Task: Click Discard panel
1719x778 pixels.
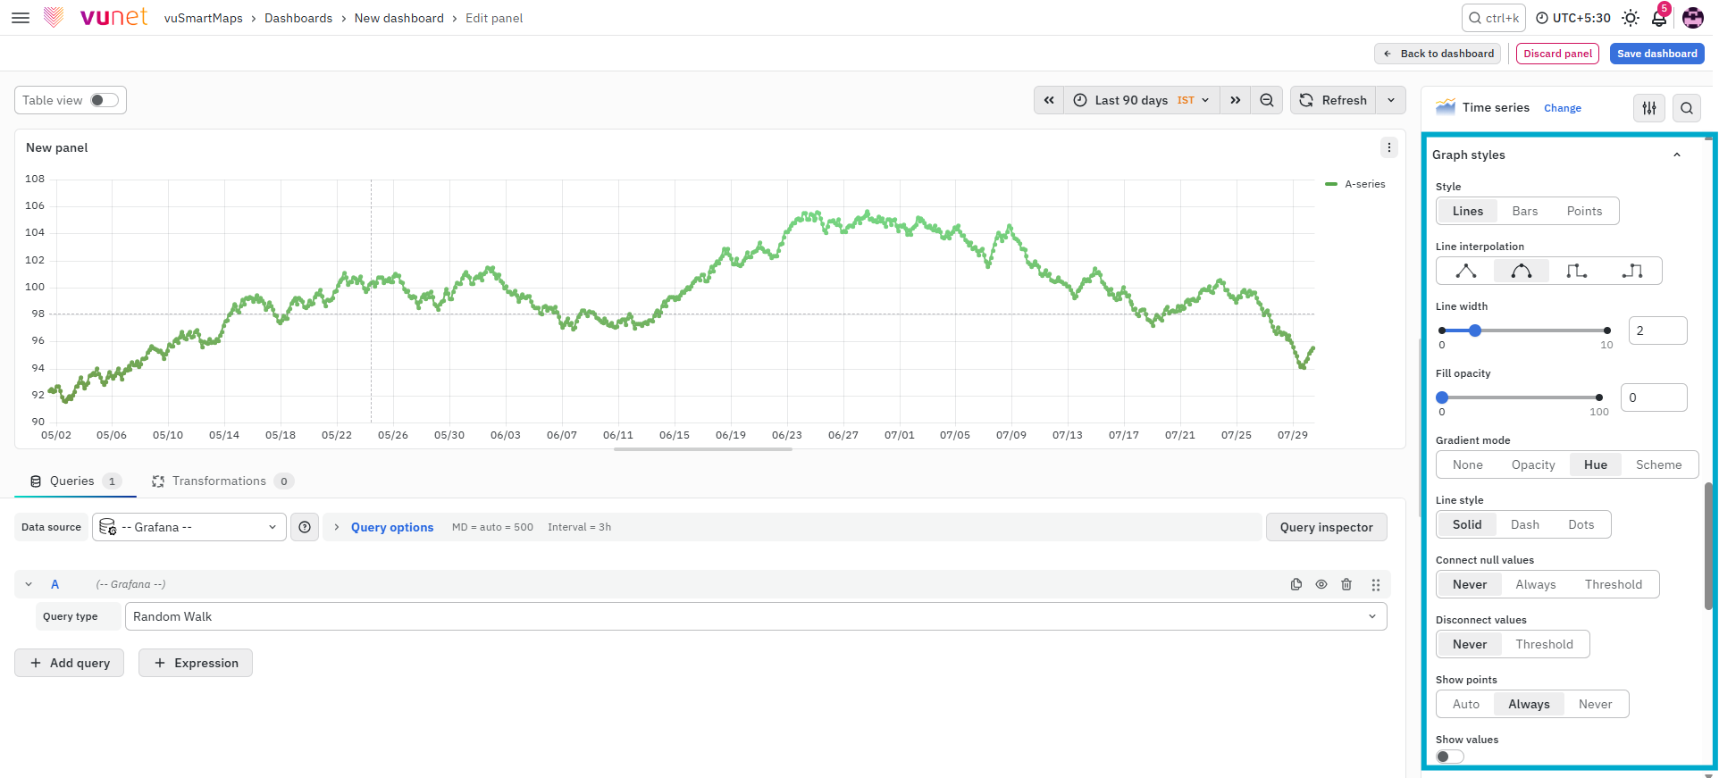Action: 1557,54
